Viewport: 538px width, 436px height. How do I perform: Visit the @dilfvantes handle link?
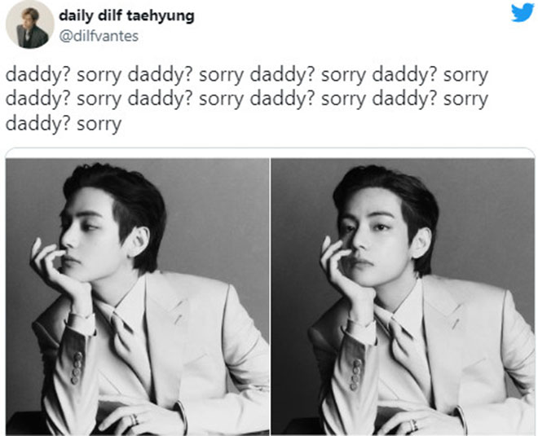(99, 36)
